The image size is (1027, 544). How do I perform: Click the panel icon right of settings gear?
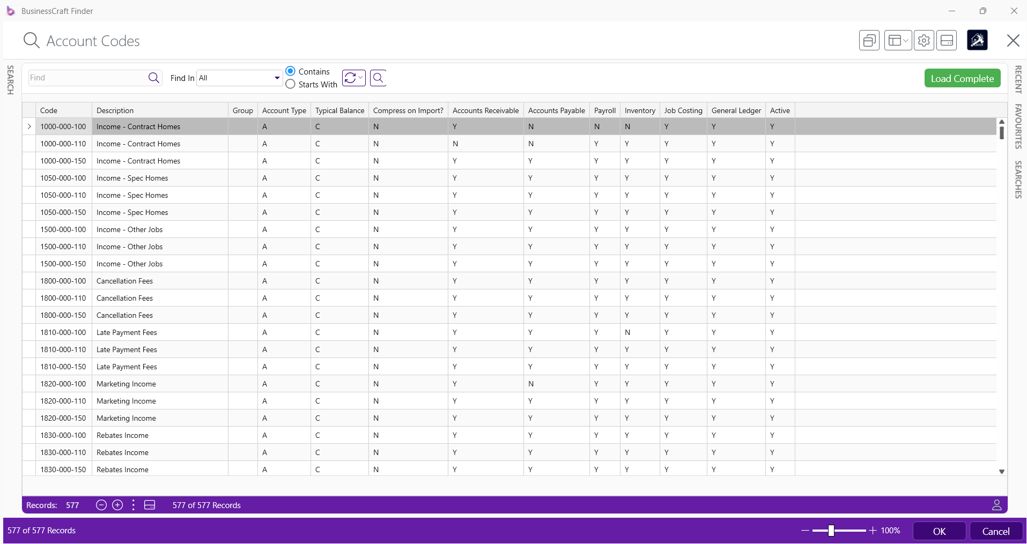(947, 41)
